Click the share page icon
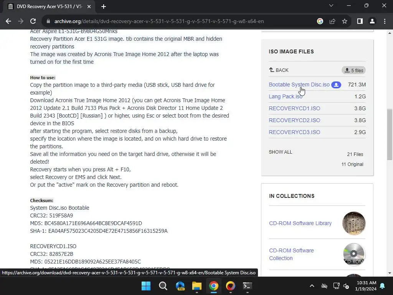This screenshot has height=295, width=393. pyautogui.click(x=332, y=22)
